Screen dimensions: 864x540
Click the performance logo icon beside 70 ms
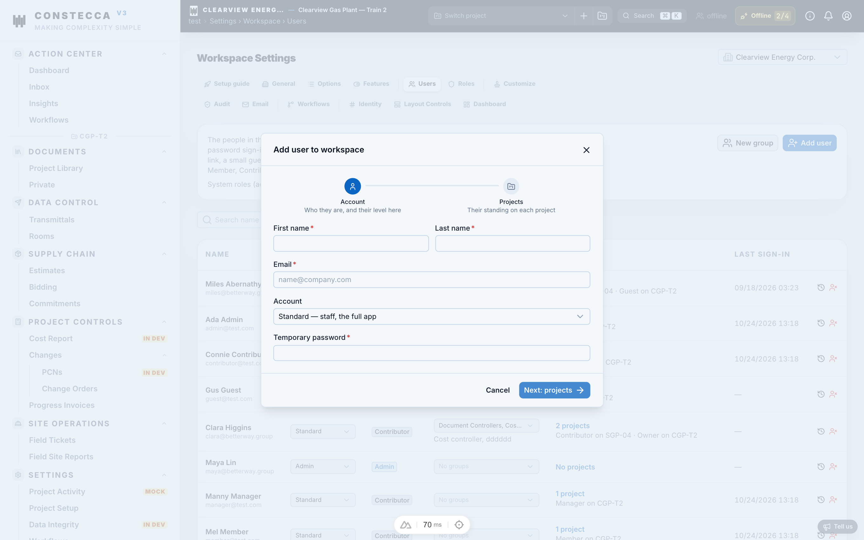coord(406,525)
